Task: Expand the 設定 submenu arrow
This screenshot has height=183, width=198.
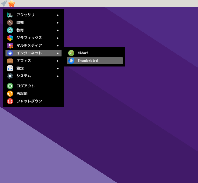Action: [x=58, y=68]
